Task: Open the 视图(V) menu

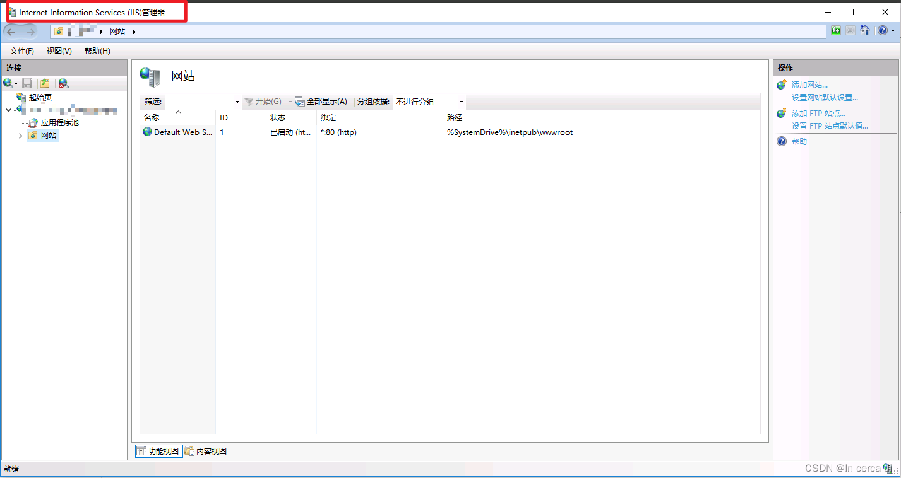Action: pos(59,50)
